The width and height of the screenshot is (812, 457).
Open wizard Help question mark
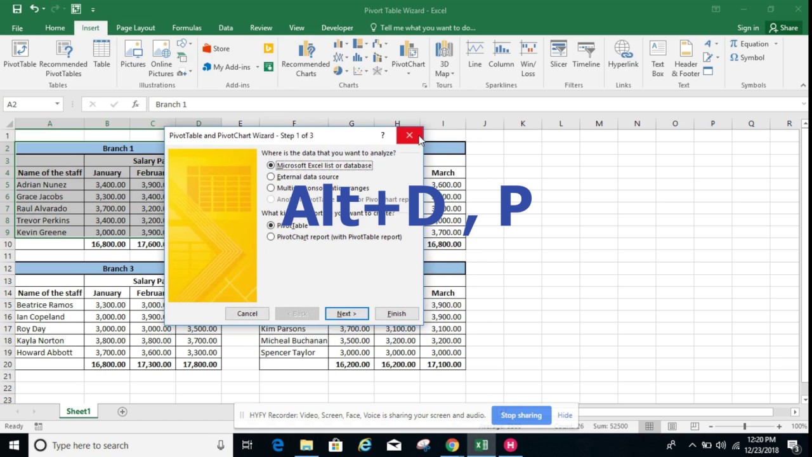(383, 135)
